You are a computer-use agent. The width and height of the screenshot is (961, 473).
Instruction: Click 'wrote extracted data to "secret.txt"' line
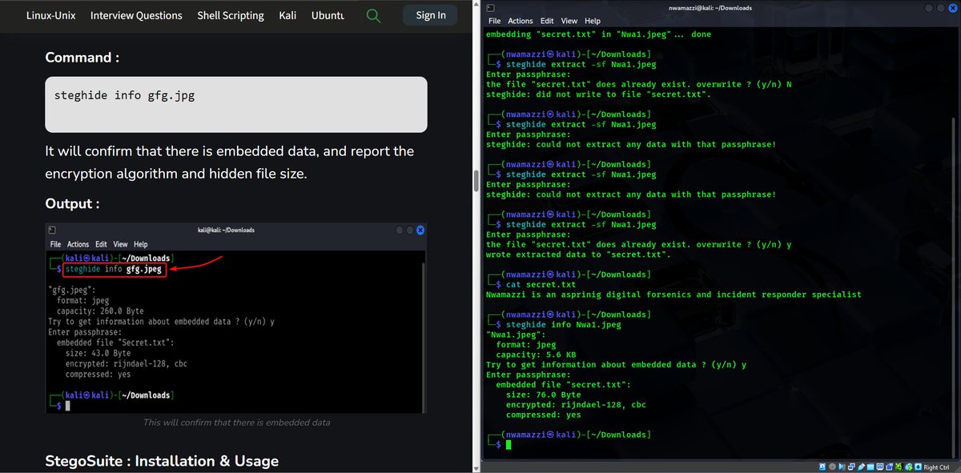coord(578,255)
